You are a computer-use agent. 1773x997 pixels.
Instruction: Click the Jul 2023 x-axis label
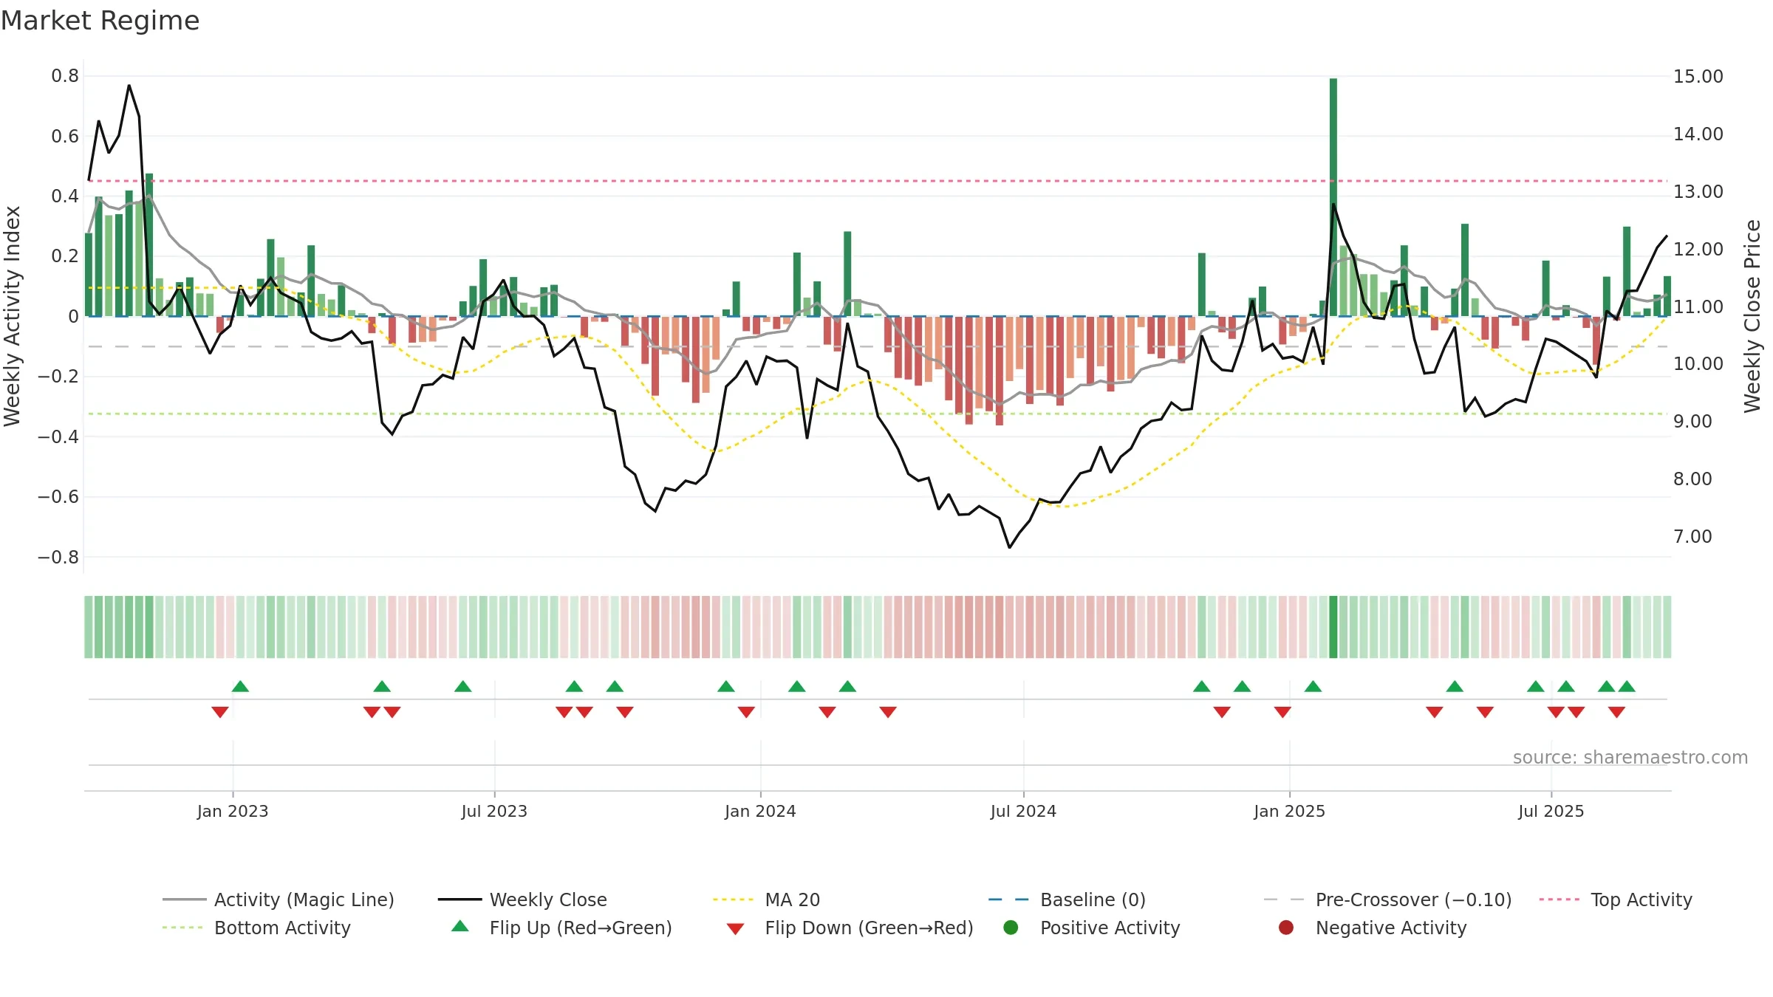point(494,811)
